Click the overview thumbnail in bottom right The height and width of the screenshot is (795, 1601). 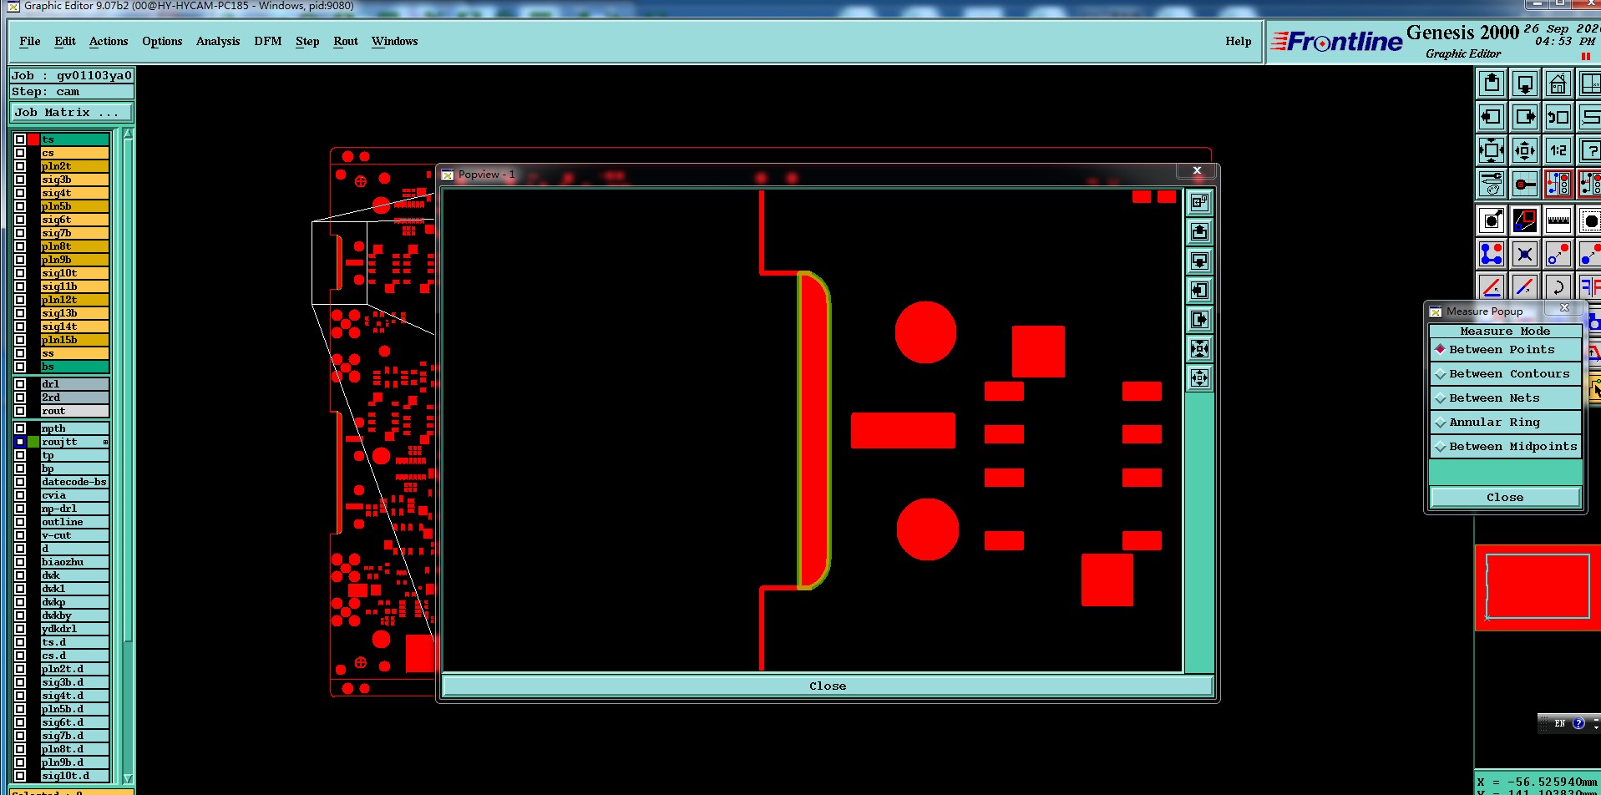pyautogui.click(x=1538, y=587)
